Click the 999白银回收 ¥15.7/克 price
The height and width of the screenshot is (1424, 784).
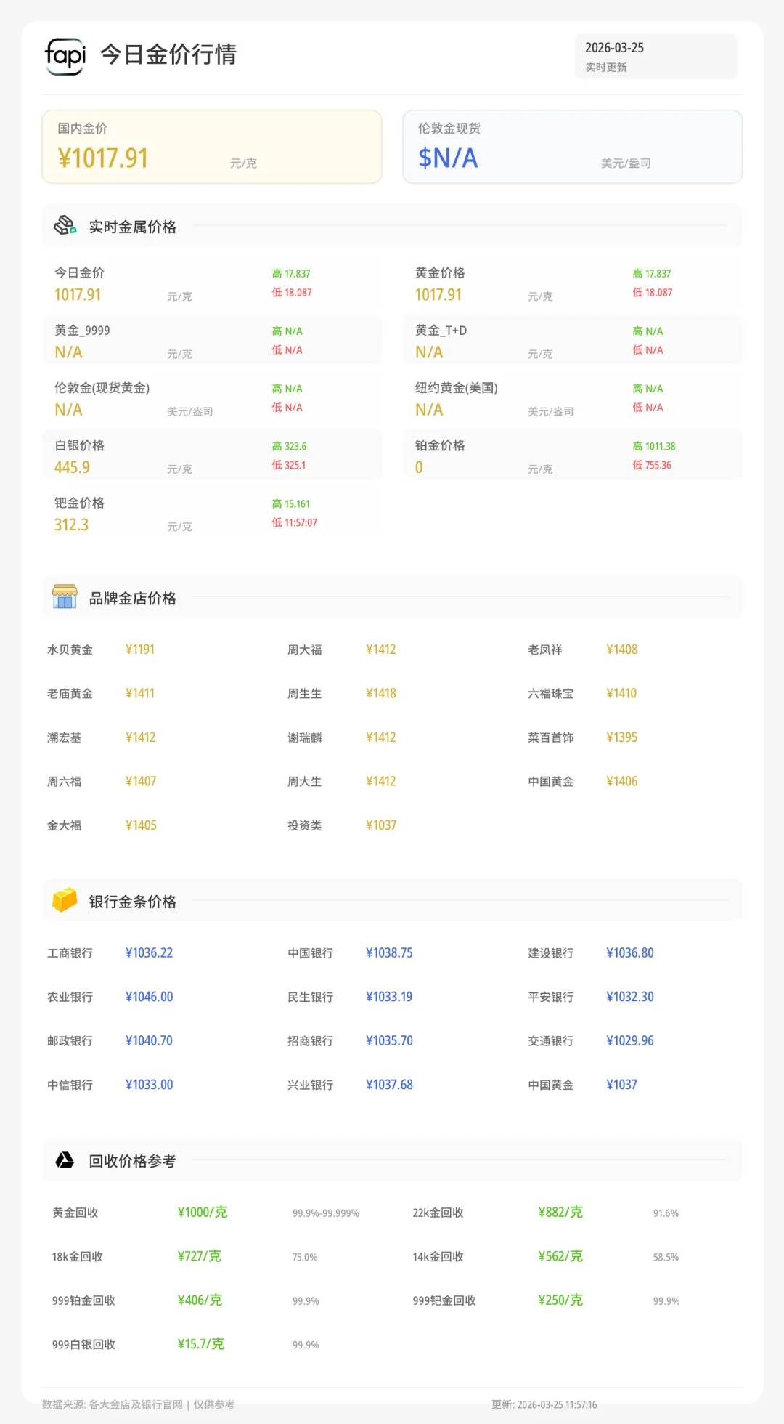[201, 1344]
